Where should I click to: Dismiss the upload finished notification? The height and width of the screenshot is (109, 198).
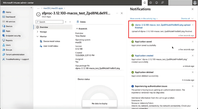pyautogui.click(x=193, y=25)
